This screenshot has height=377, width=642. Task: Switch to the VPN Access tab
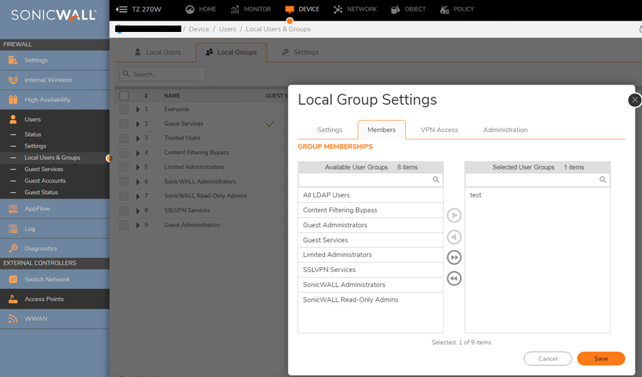coord(439,130)
